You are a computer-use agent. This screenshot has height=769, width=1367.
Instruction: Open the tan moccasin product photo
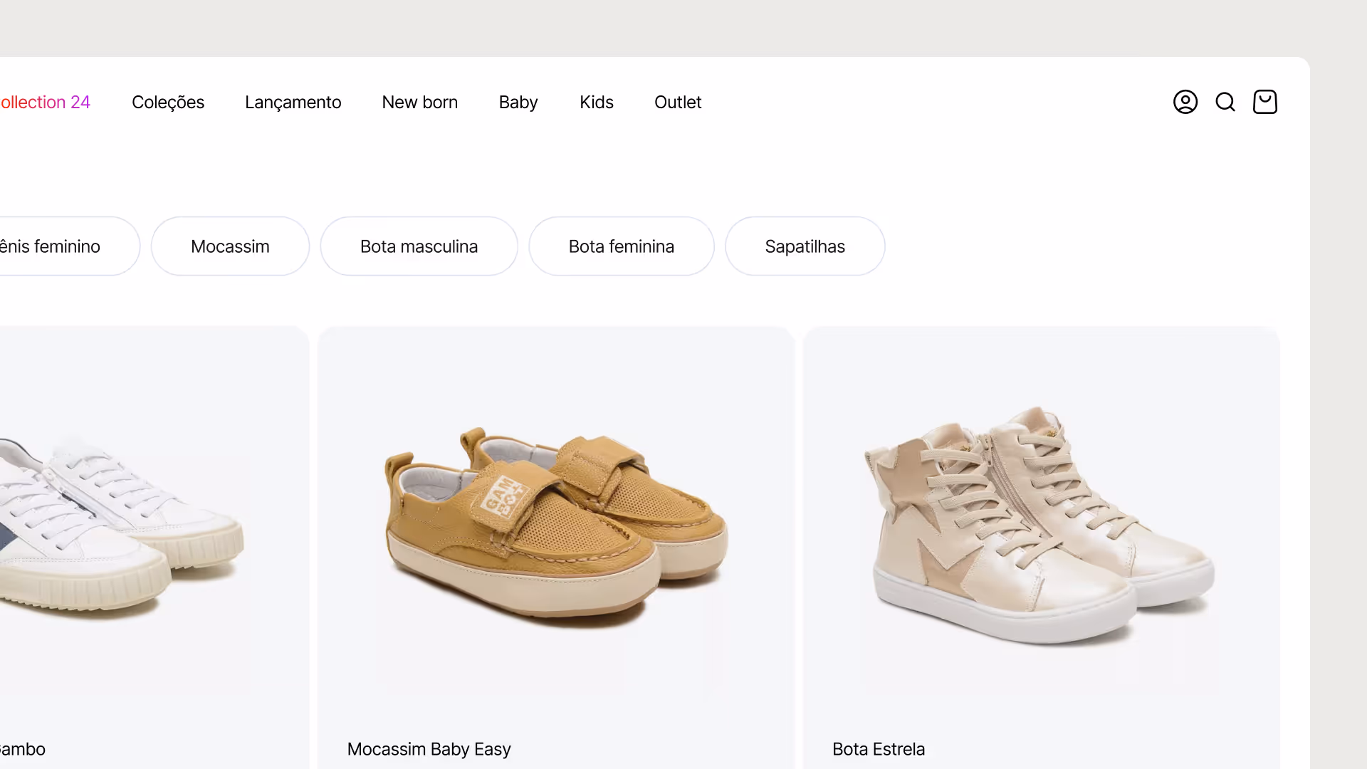tap(556, 527)
